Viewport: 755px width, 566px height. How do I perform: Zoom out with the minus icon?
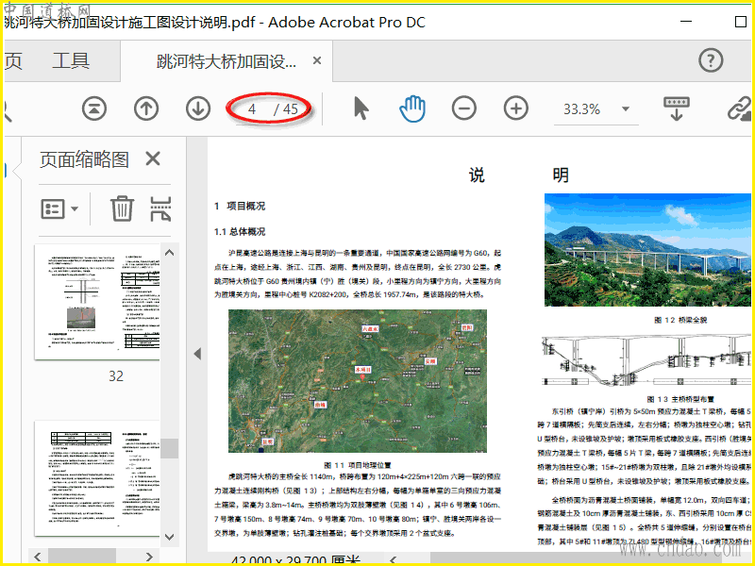coord(464,108)
